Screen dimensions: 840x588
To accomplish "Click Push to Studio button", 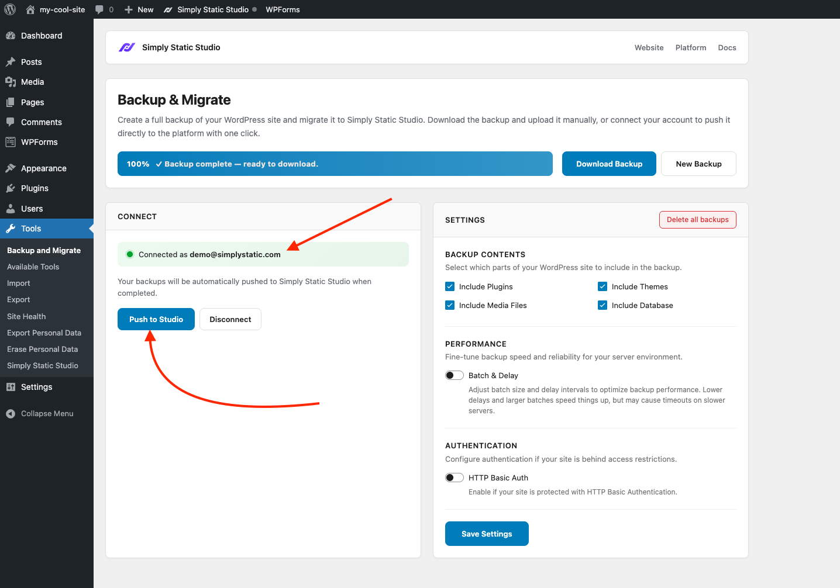I will pyautogui.click(x=156, y=319).
